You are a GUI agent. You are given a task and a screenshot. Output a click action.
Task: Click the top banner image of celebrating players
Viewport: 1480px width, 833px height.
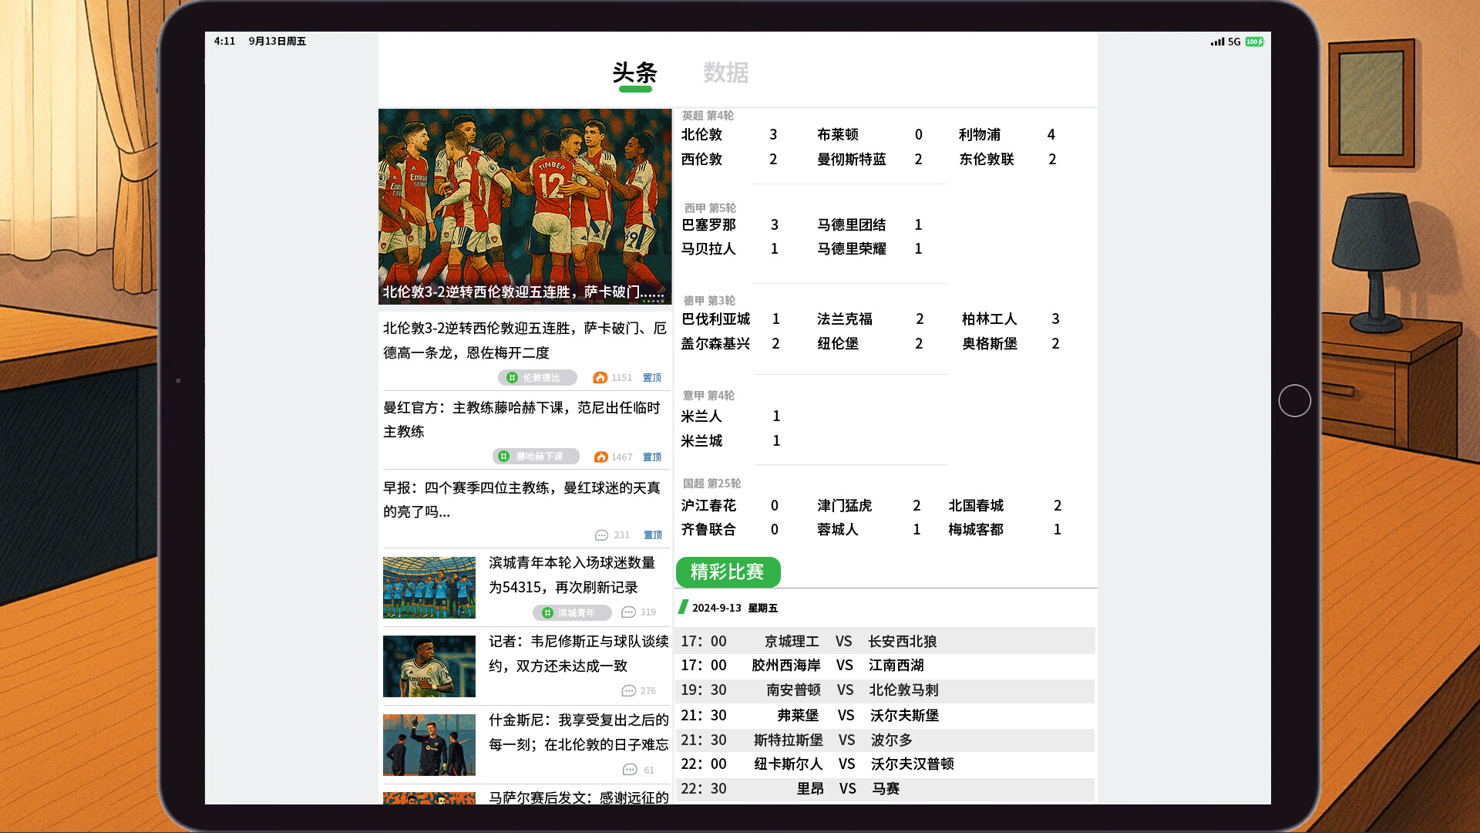pos(525,206)
